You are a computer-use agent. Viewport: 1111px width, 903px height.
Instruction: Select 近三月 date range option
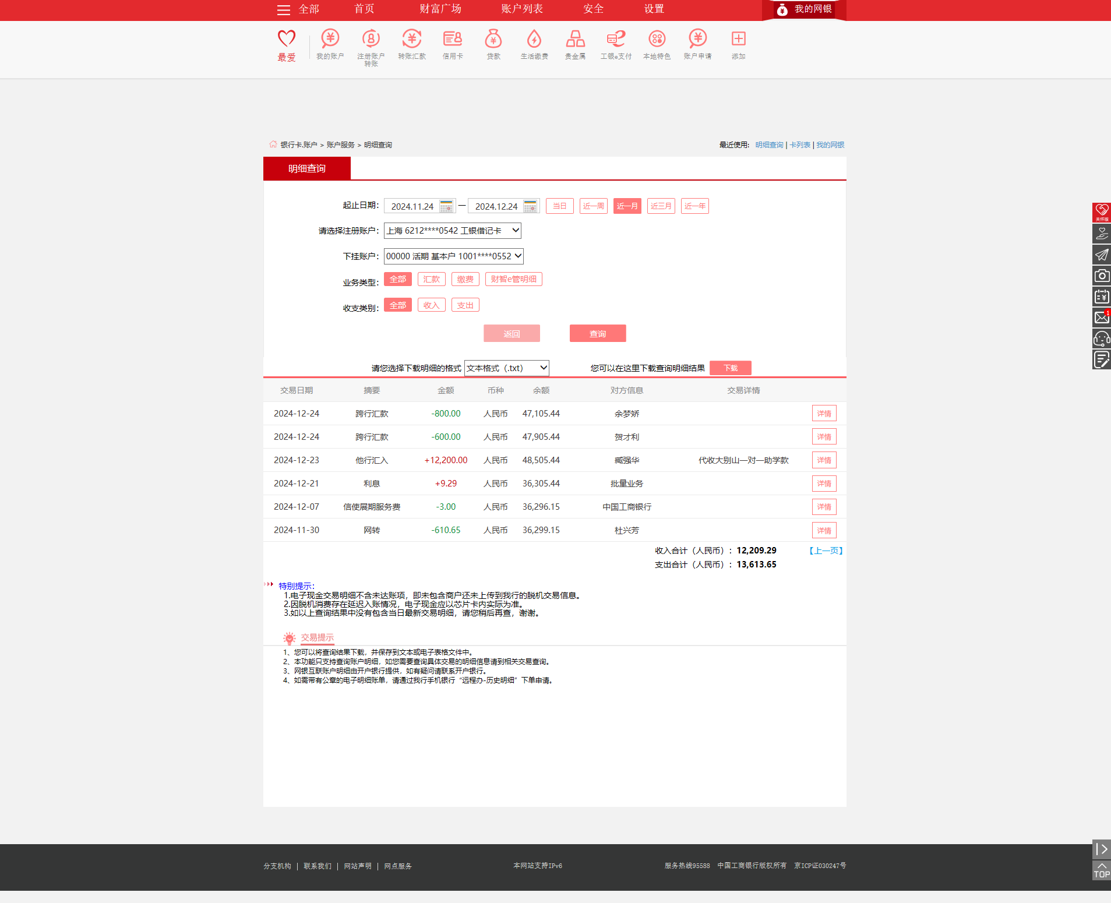pos(661,206)
